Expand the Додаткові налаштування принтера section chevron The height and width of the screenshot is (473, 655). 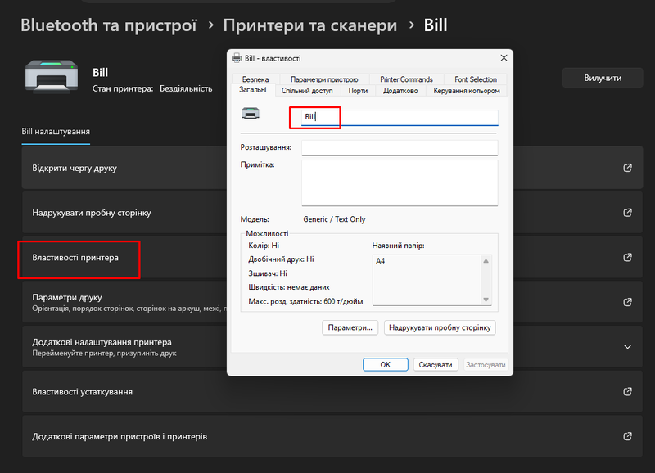point(626,346)
